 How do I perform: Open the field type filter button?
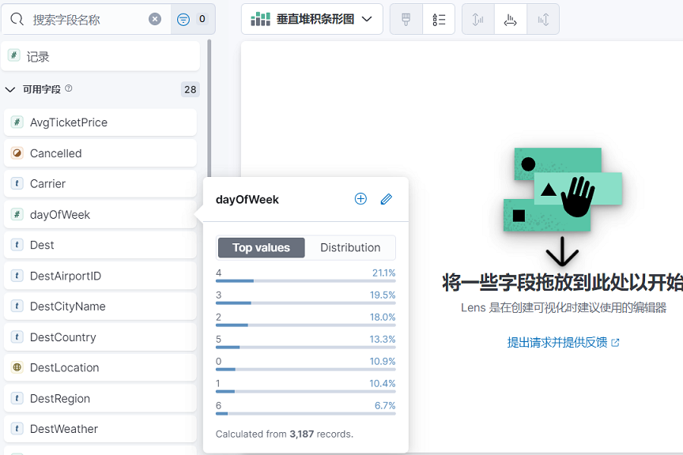click(x=193, y=19)
